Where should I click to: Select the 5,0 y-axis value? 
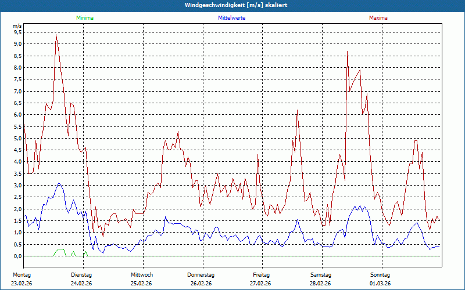(18, 138)
